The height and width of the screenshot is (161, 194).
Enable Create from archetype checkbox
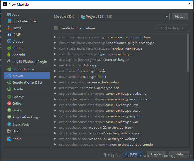(56, 28)
